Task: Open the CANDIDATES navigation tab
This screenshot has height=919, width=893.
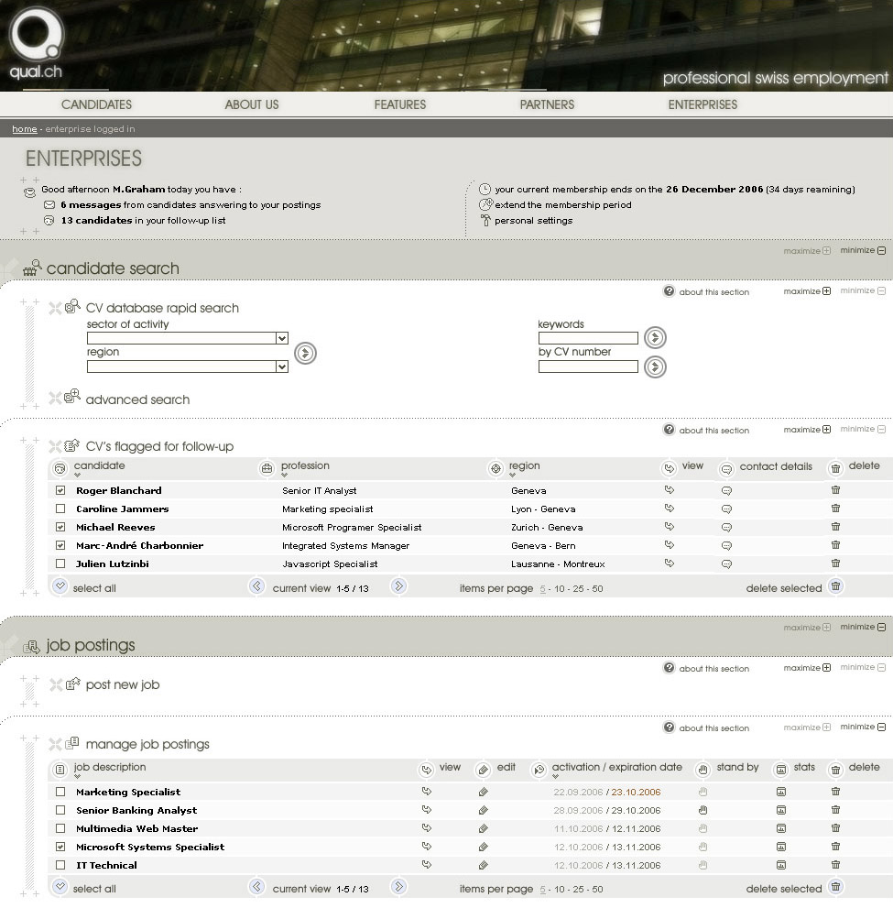Action: [x=97, y=105]
